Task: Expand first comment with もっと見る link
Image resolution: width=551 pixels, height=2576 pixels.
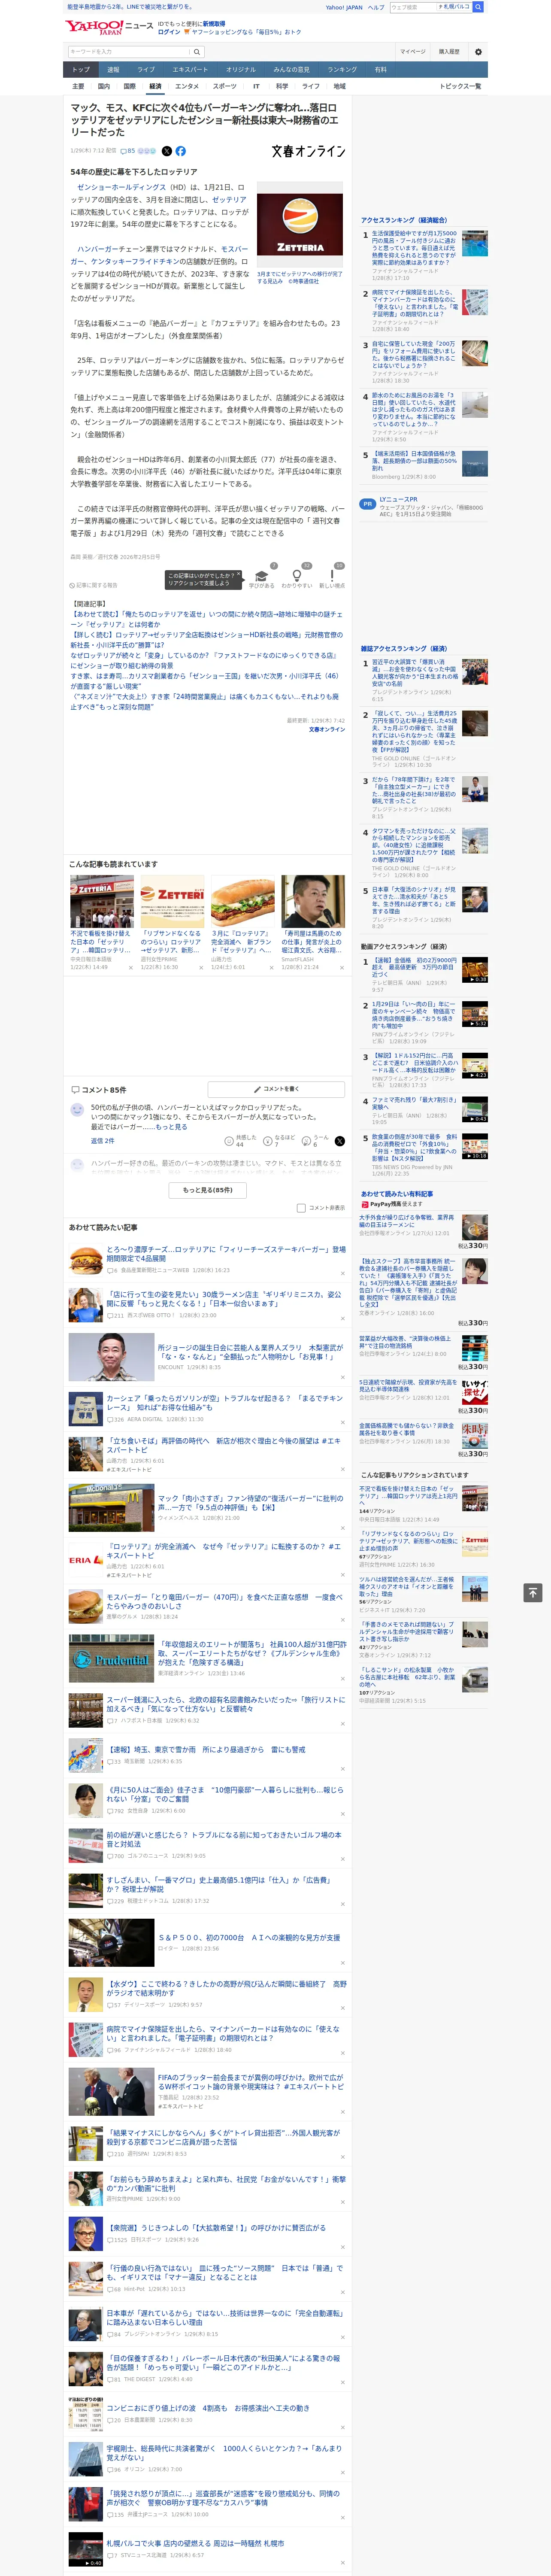Action: click(x=171, y=1126)
